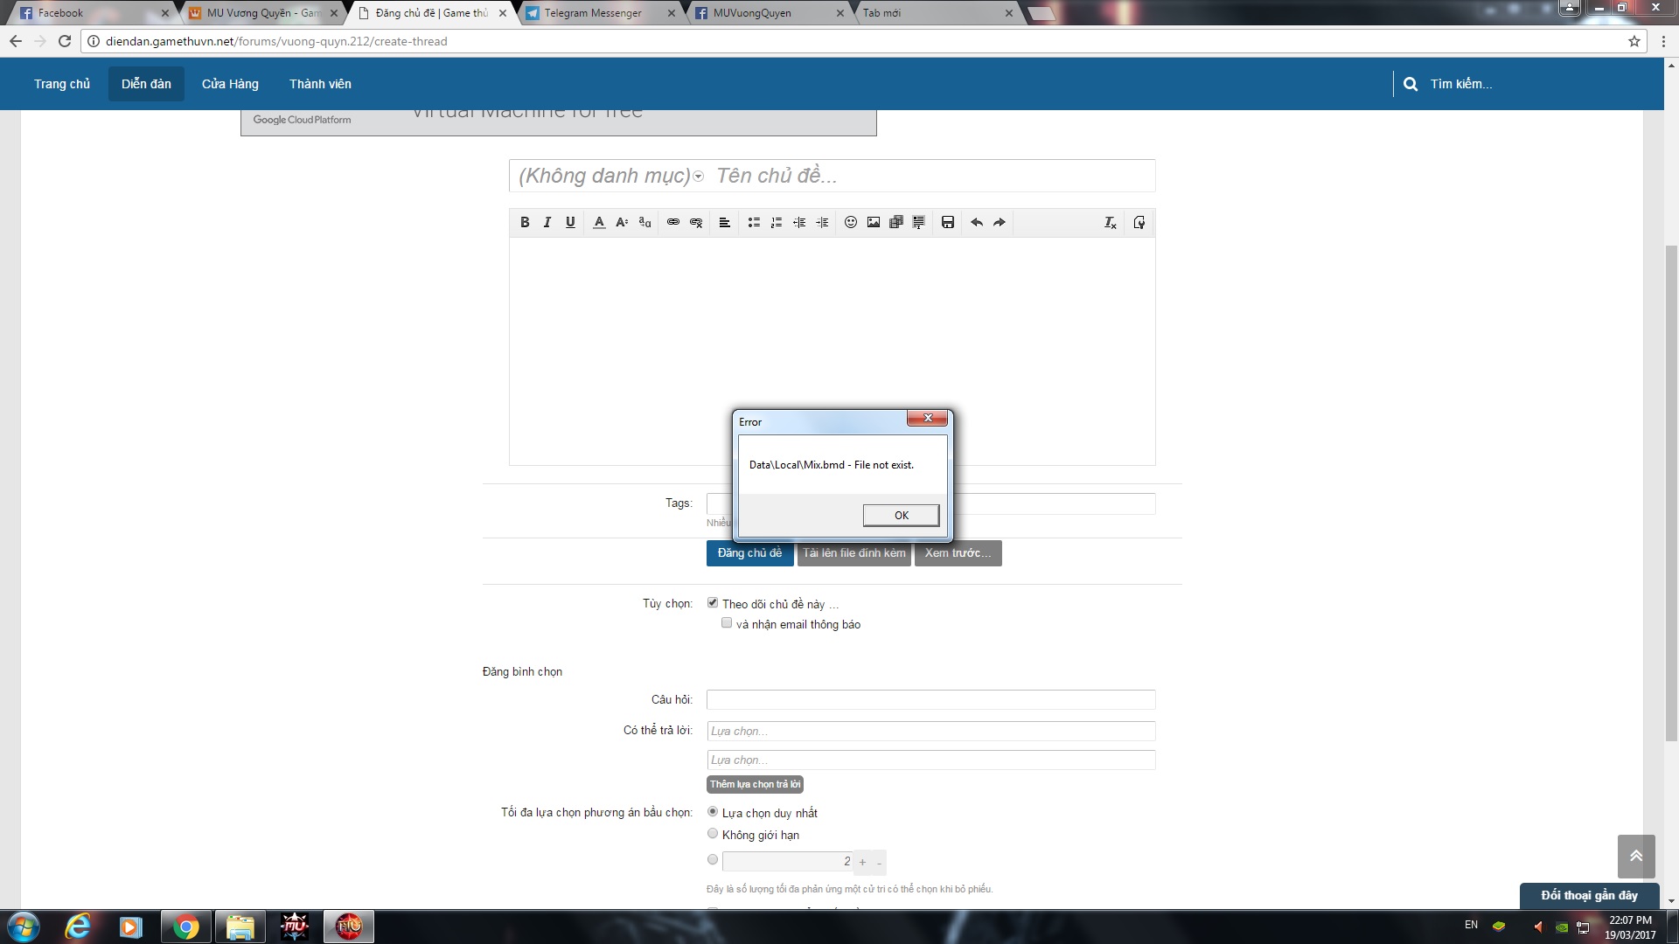Select 'Không giới hạn' radio option
This screenshot has height=944, width=1679.
(713, 834)
